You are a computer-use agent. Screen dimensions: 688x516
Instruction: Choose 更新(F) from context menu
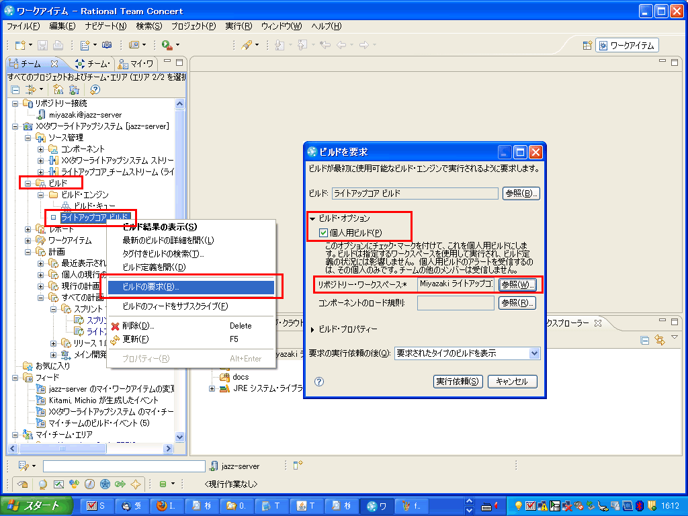click(x=136, y=339)
